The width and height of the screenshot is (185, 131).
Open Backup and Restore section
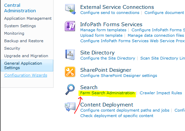point(24,41)
